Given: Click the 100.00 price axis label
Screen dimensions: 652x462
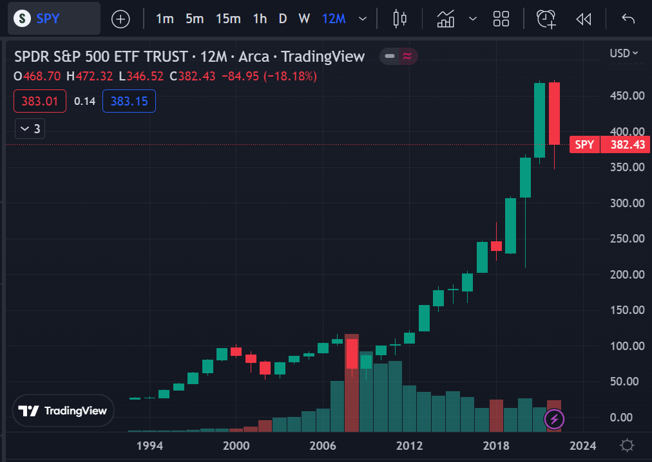Looking at the screenshot, I should click(x=627, y=346).
